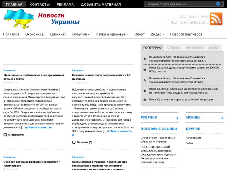The image size is (227, 170).
Task: Open the Наука и здоровье dropdown menu
Action: coord(112,34)
